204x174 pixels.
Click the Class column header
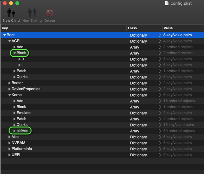pyautogui.click(x=144, y=28)
